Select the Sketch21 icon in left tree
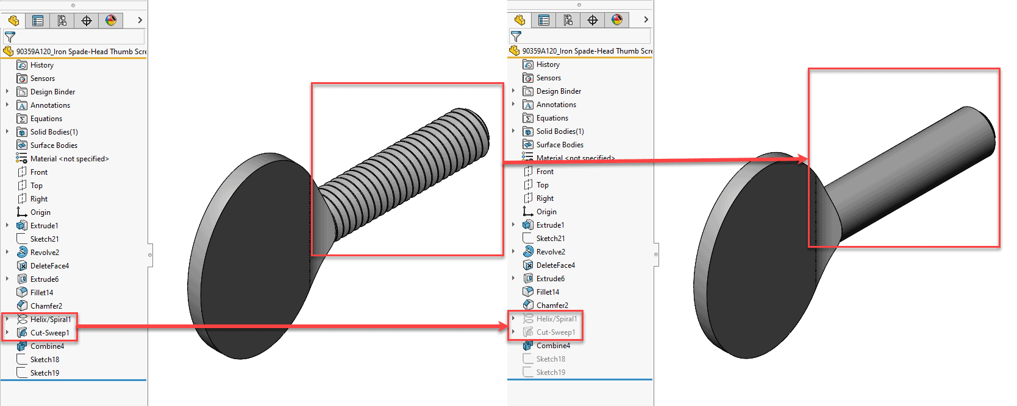The image size is (1017, 406). [x=22, y=239]
